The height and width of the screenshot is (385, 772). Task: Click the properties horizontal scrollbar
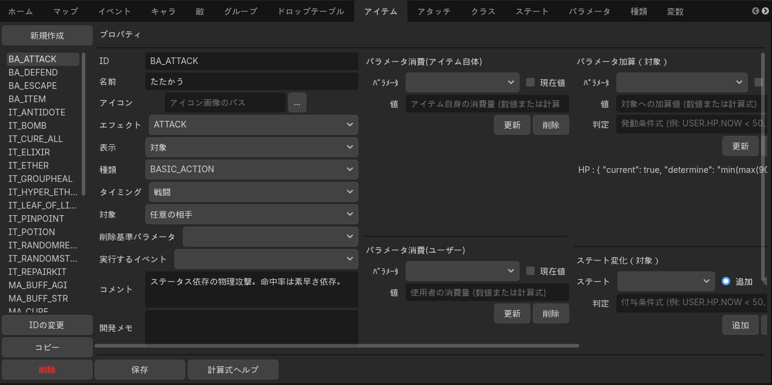tap(337, 346)
